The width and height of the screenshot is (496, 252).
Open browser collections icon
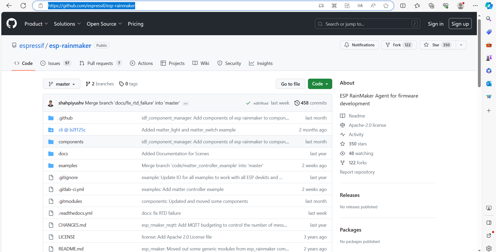click(x=431, y=6)
